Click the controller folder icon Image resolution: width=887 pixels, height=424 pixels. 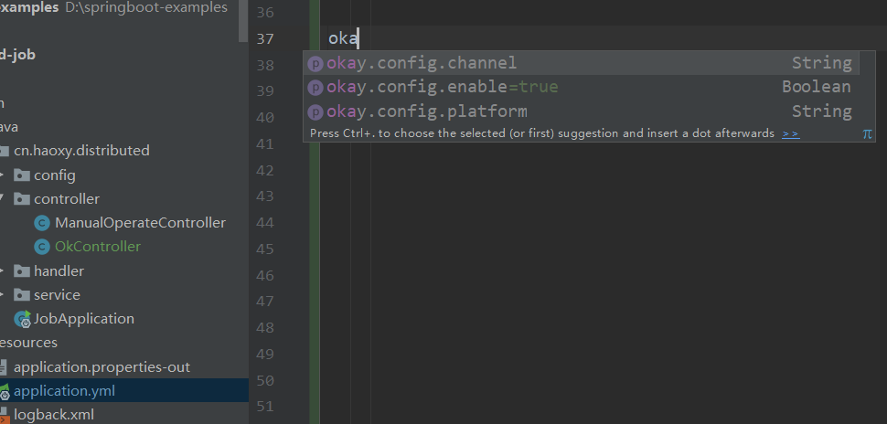coord(23,199)
